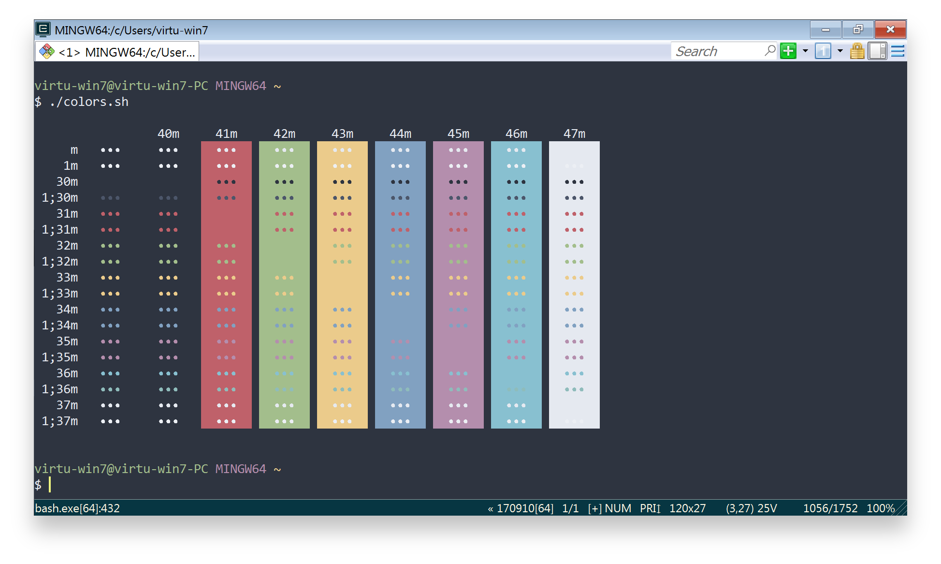Click the lock icon to protect the console
The height and width of the screenshot is (564, 941).
[857, 51]
